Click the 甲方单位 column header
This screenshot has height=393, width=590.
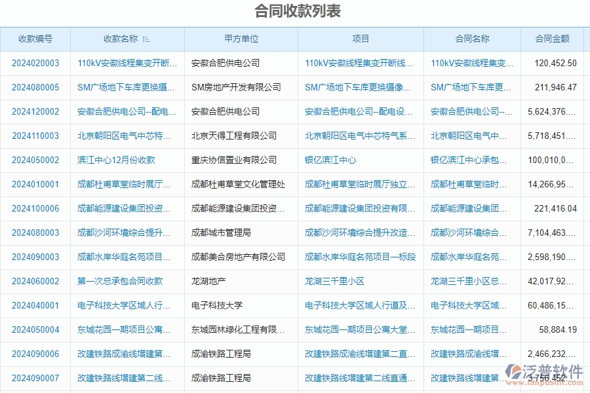(240, 39)
